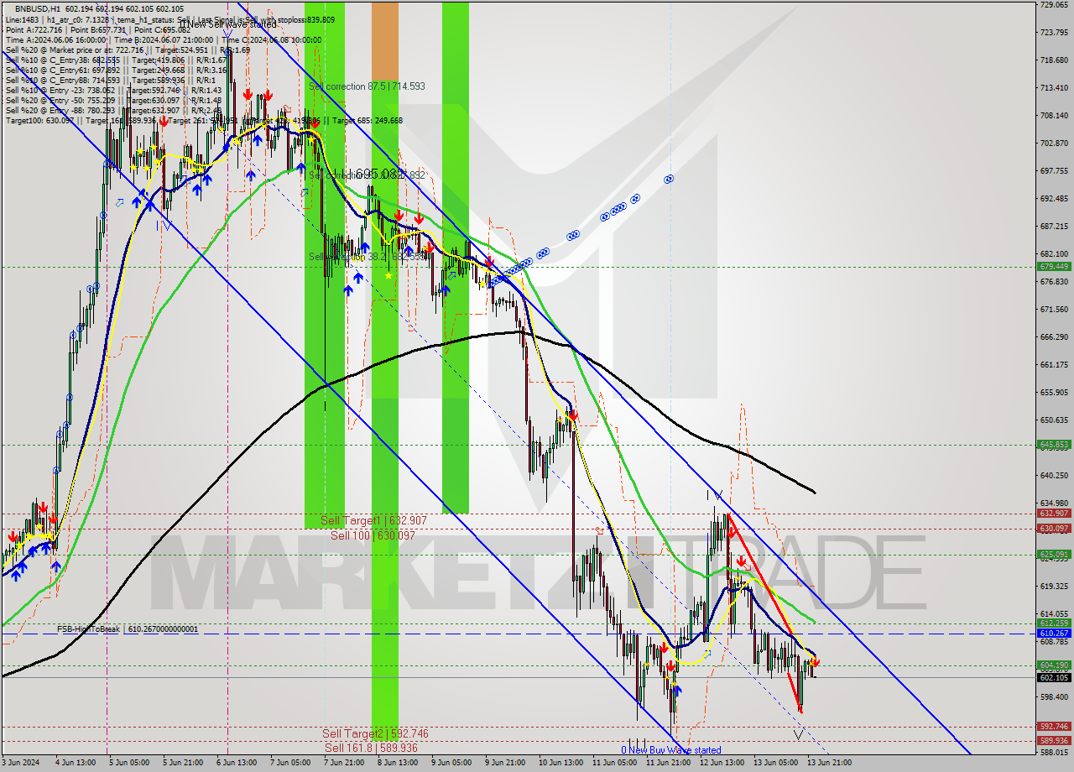Click the green 612.253 price tag
The height and width of the screenshot is (772, 1074).
click(1055, 623)
